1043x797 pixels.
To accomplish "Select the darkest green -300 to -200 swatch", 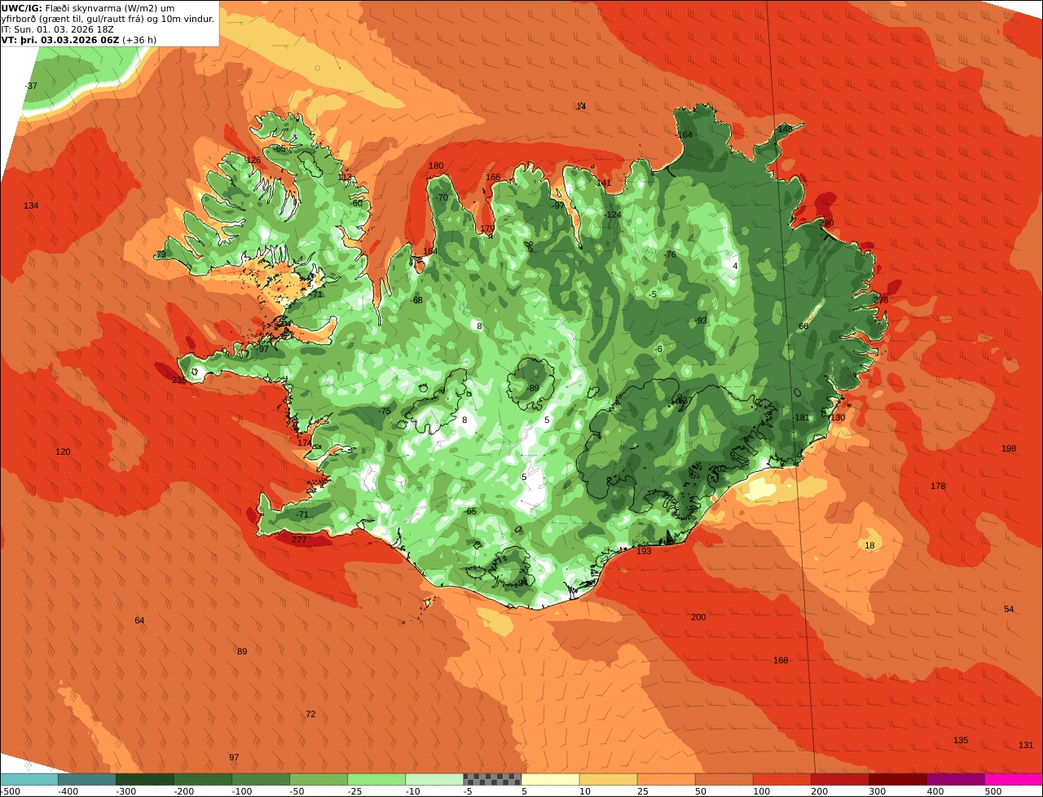I will click(145, 779).
